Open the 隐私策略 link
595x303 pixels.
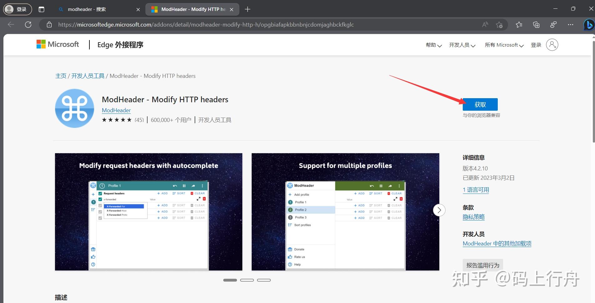point(474,217)
